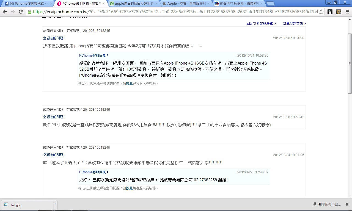Go back with the browser back arrow
Image resolution: width=352 pixels, height=211 pixels.
(5, 12)
